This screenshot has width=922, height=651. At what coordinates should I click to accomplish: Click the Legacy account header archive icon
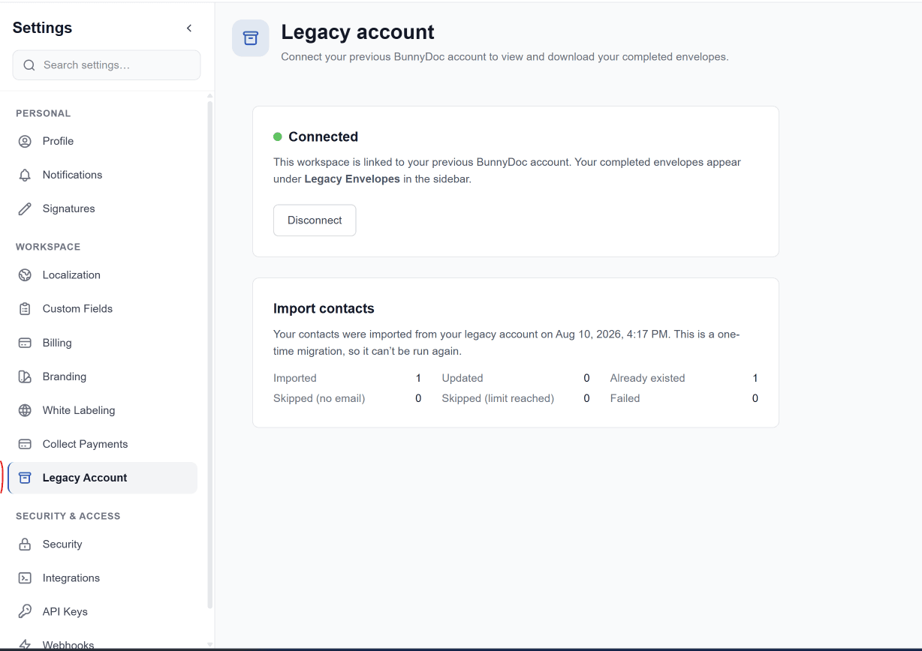251,38
